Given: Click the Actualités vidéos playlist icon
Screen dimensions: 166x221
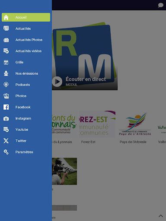Looking at the screenshot, I should pyautogui.click(x=6, y=51).
